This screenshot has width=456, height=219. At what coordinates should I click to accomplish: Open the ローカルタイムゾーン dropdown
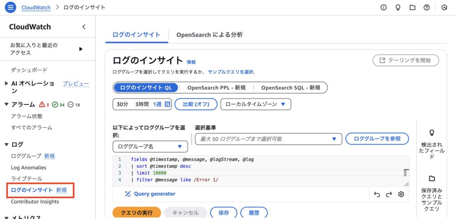[x=256, y=105]
